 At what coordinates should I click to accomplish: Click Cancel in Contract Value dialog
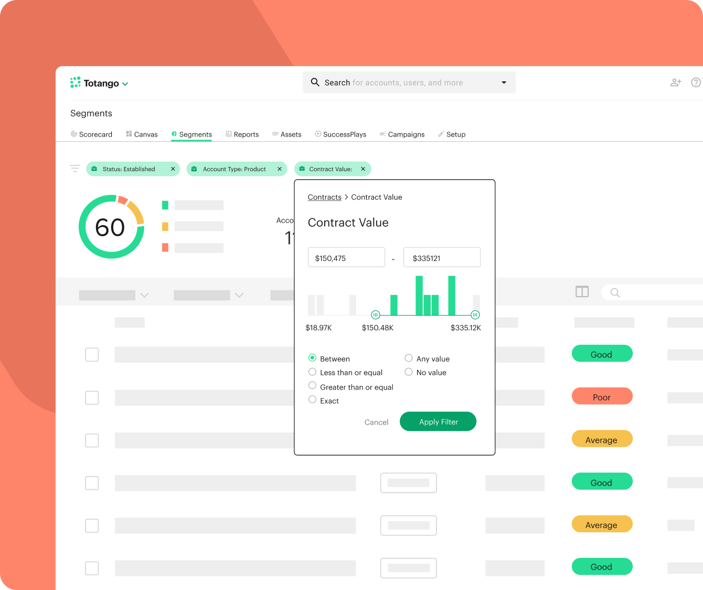pyautogui.click(x=376, y=422)
